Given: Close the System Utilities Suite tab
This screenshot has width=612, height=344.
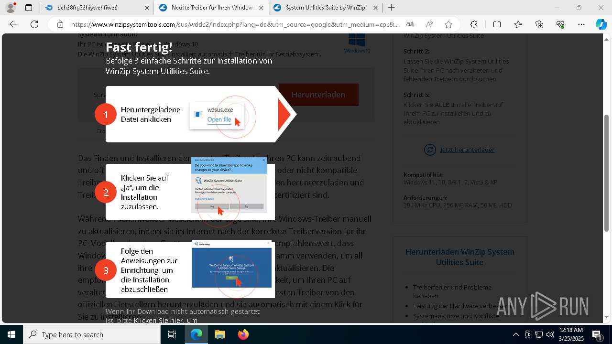Looking at the screenshot, I should coord(375,8).
